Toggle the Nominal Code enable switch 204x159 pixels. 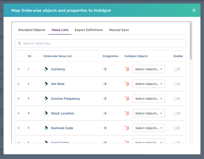pos(177,128)
